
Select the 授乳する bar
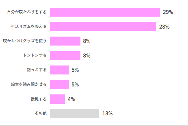58,99
